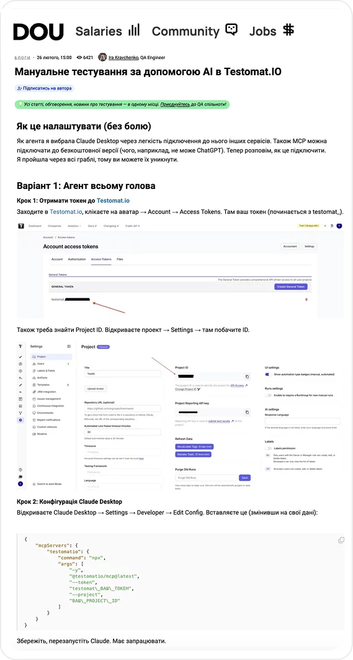353x660 pixels.
Task: Open the Jobs section
Action: (272, 31)
